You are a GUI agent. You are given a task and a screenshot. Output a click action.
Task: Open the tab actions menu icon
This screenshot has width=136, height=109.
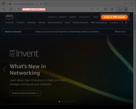point(4,4)
